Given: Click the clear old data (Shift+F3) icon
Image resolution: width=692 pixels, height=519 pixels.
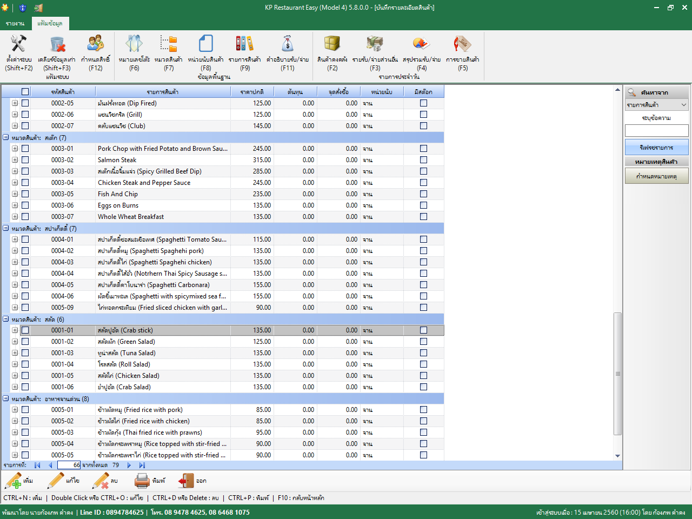Looking at the screenshot, I should pyautogui.click(x=57, y=44).
